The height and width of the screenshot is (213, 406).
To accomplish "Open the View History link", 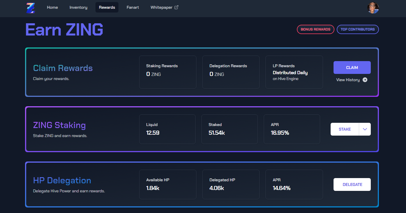I will coord(352,80).
